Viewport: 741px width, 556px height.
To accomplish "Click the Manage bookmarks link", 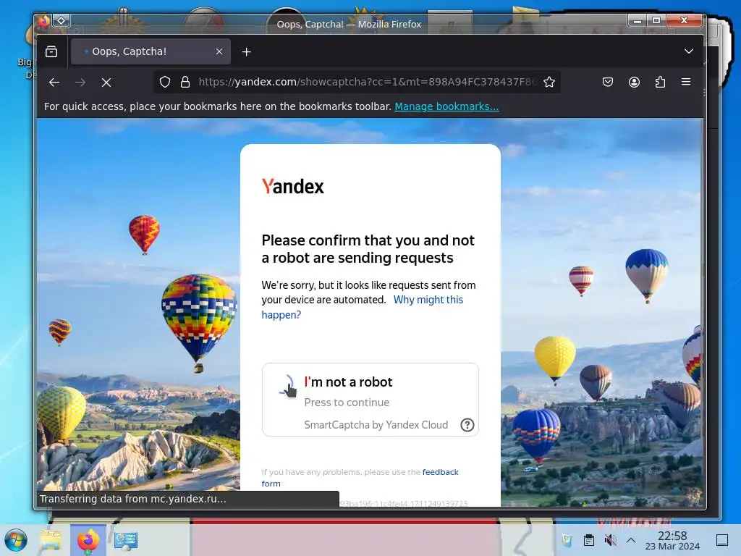I will 446,107.
